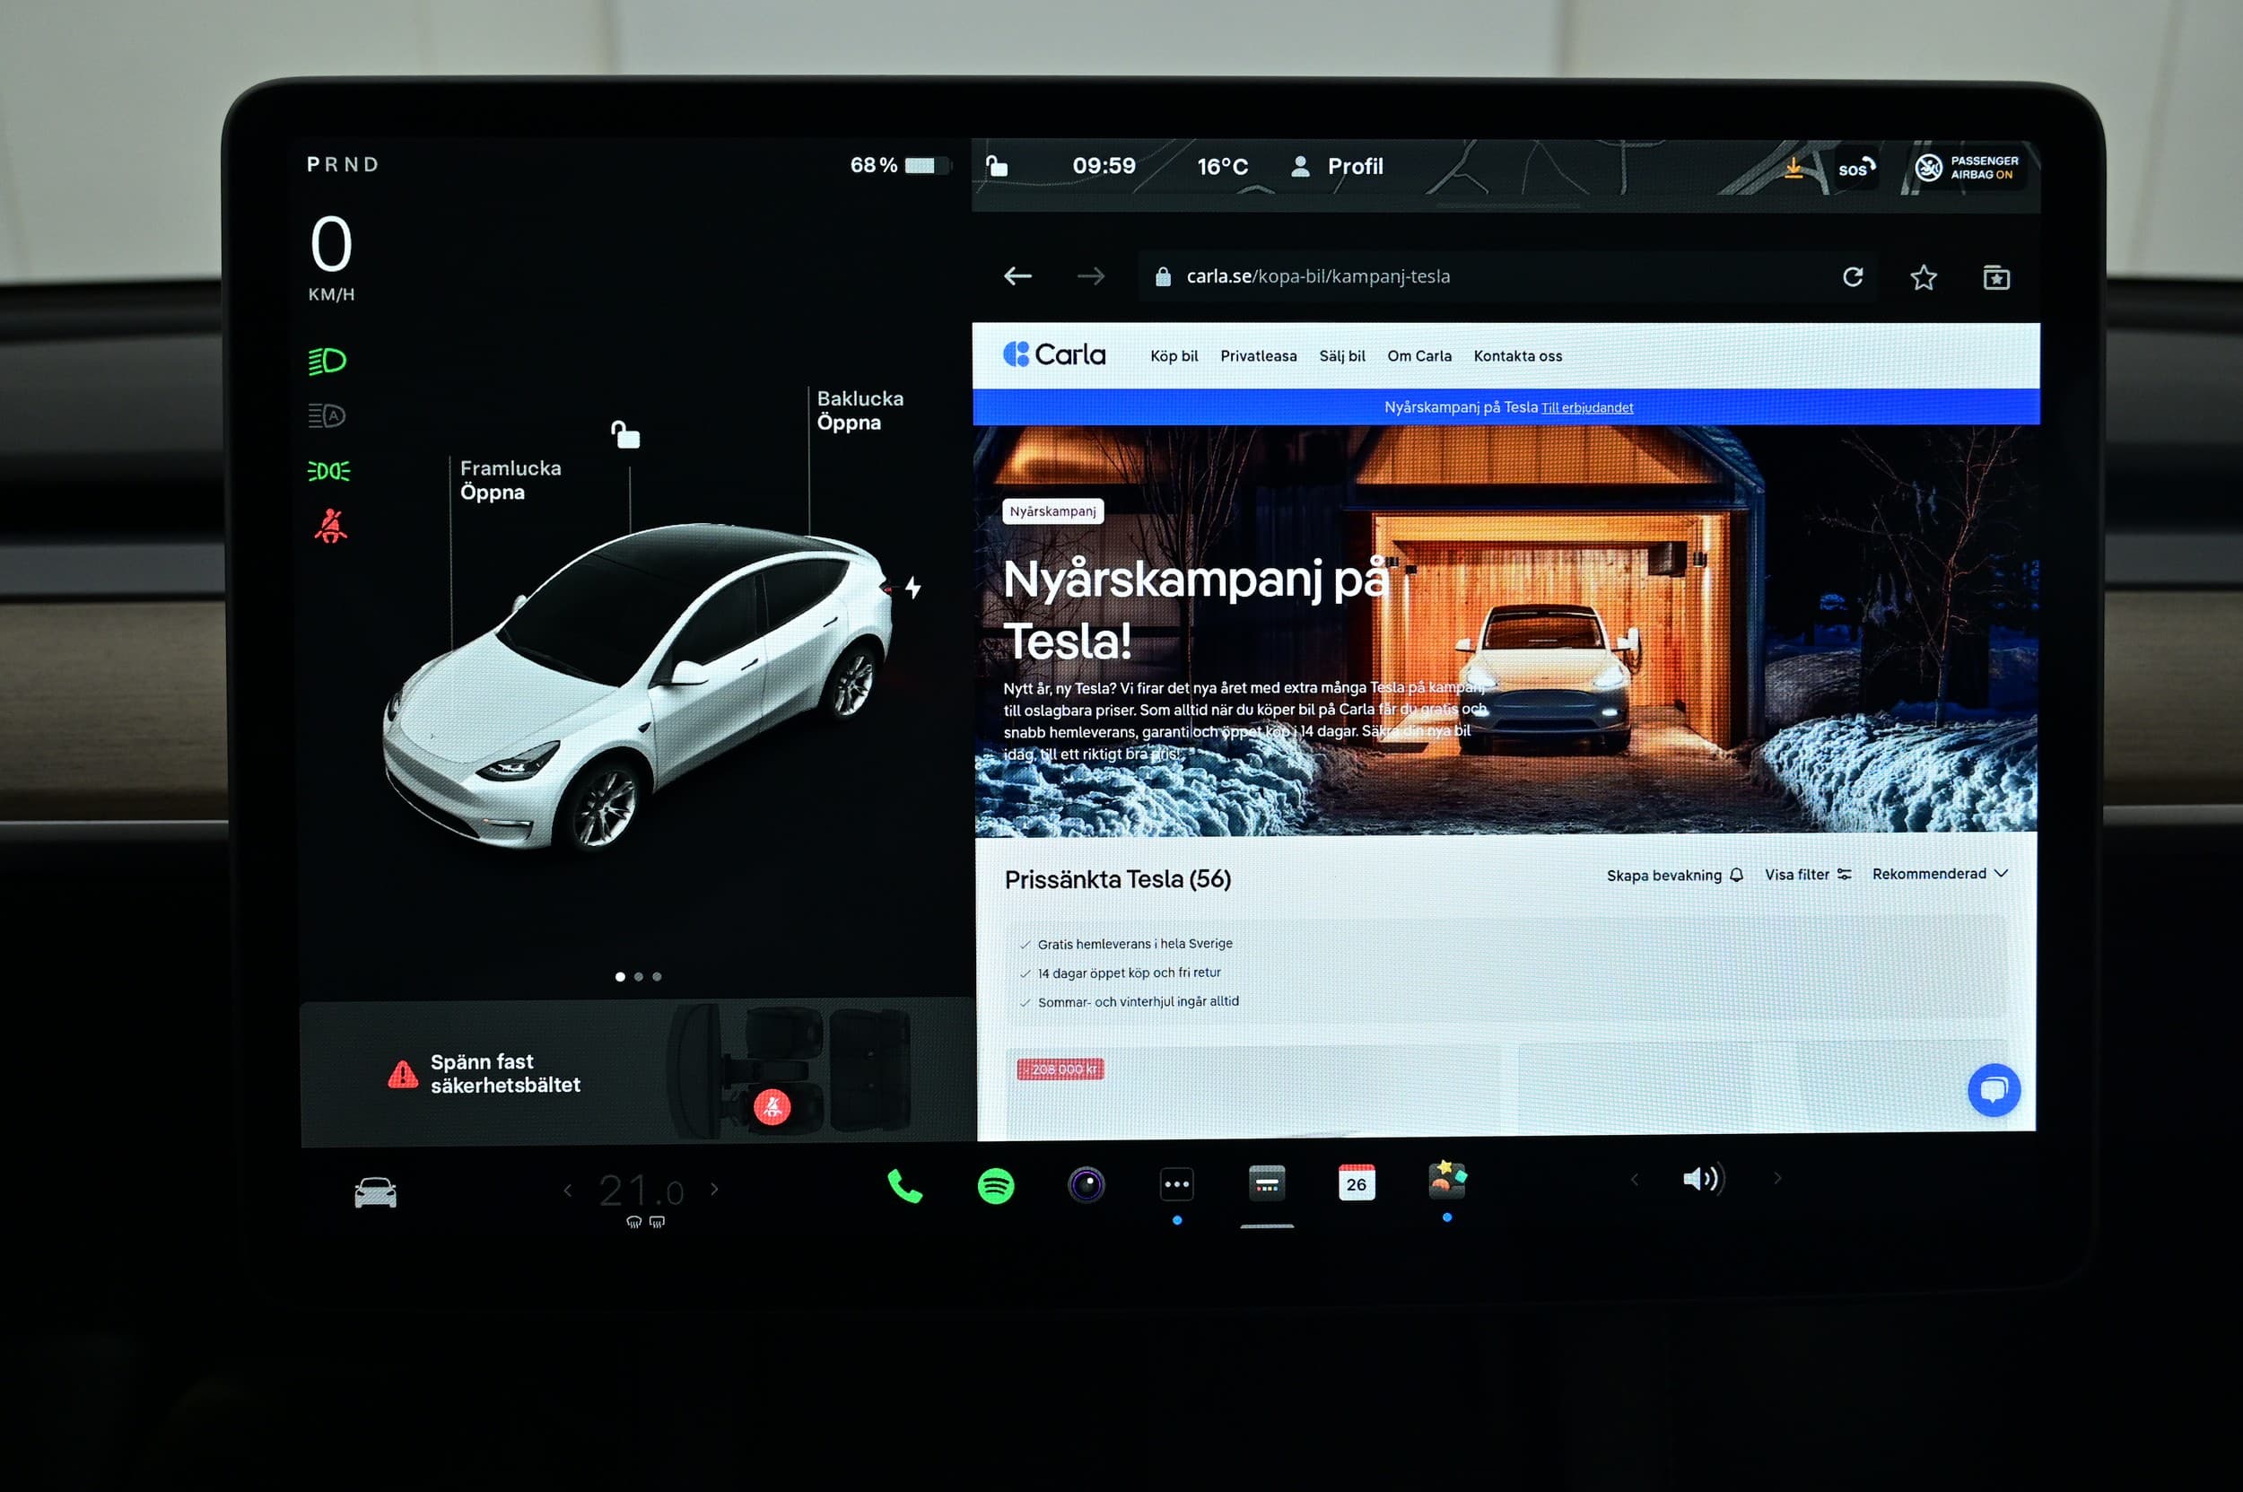This screenshot has height=1492, width=2243.
Task: Open the Phone app
Action: tap(905, 1185)
